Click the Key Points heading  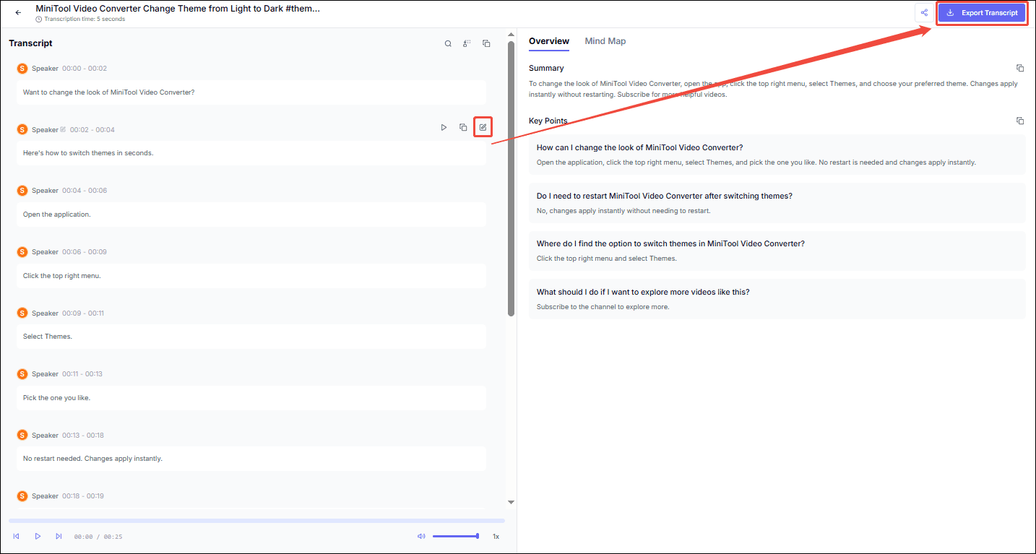point(548,121)
